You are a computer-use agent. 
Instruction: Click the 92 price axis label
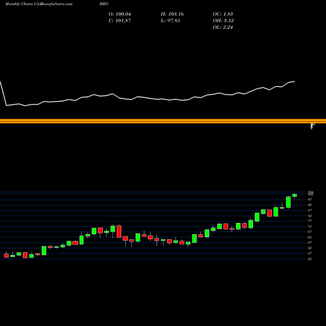(310, 205)
